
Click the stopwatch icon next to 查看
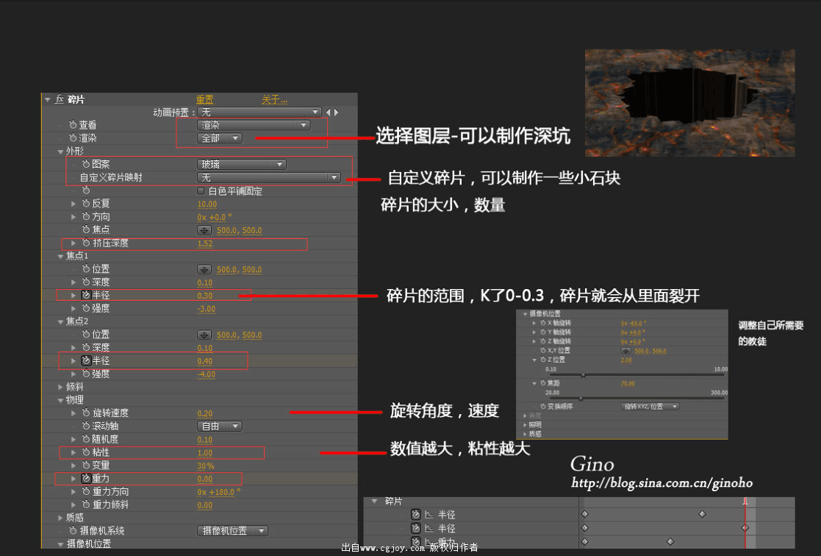tap(73, 125)
